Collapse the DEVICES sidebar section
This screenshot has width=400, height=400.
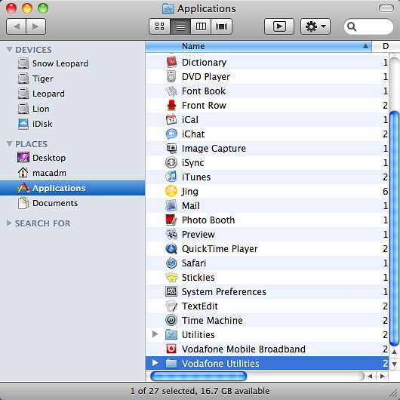(9, 49)
